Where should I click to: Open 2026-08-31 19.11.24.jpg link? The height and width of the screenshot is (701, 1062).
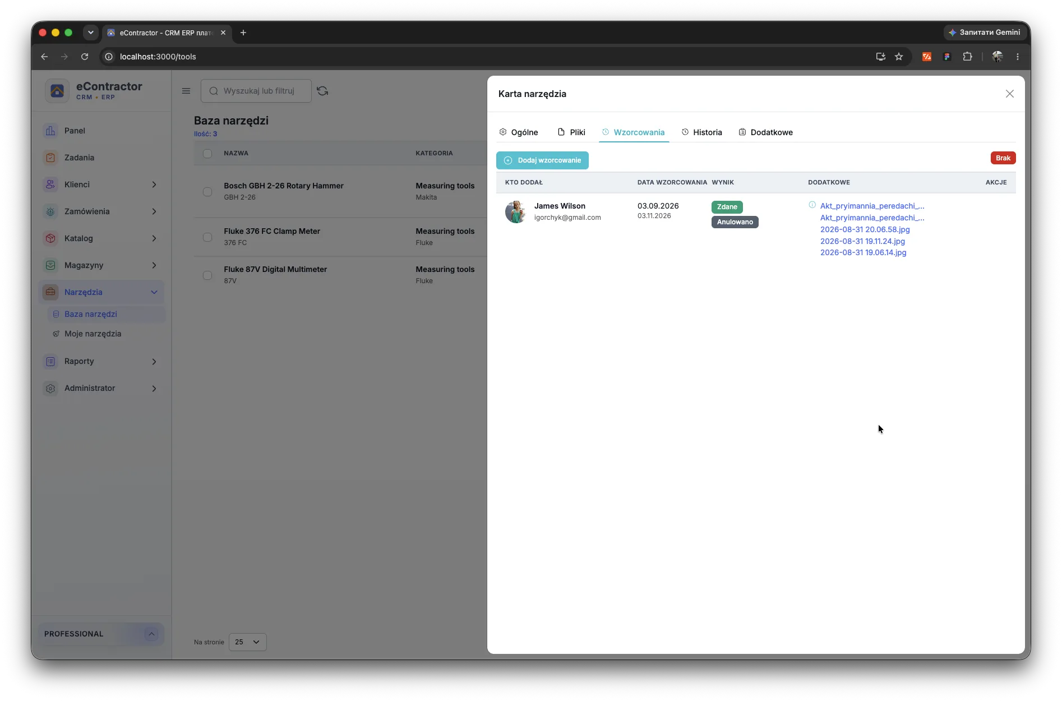[x=862, y=241]
